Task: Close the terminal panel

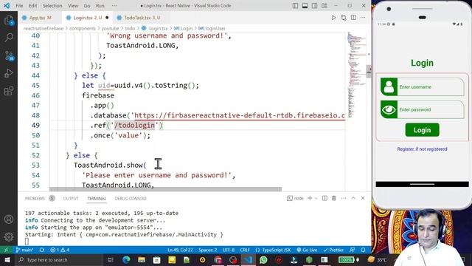Action: [363, 198]
